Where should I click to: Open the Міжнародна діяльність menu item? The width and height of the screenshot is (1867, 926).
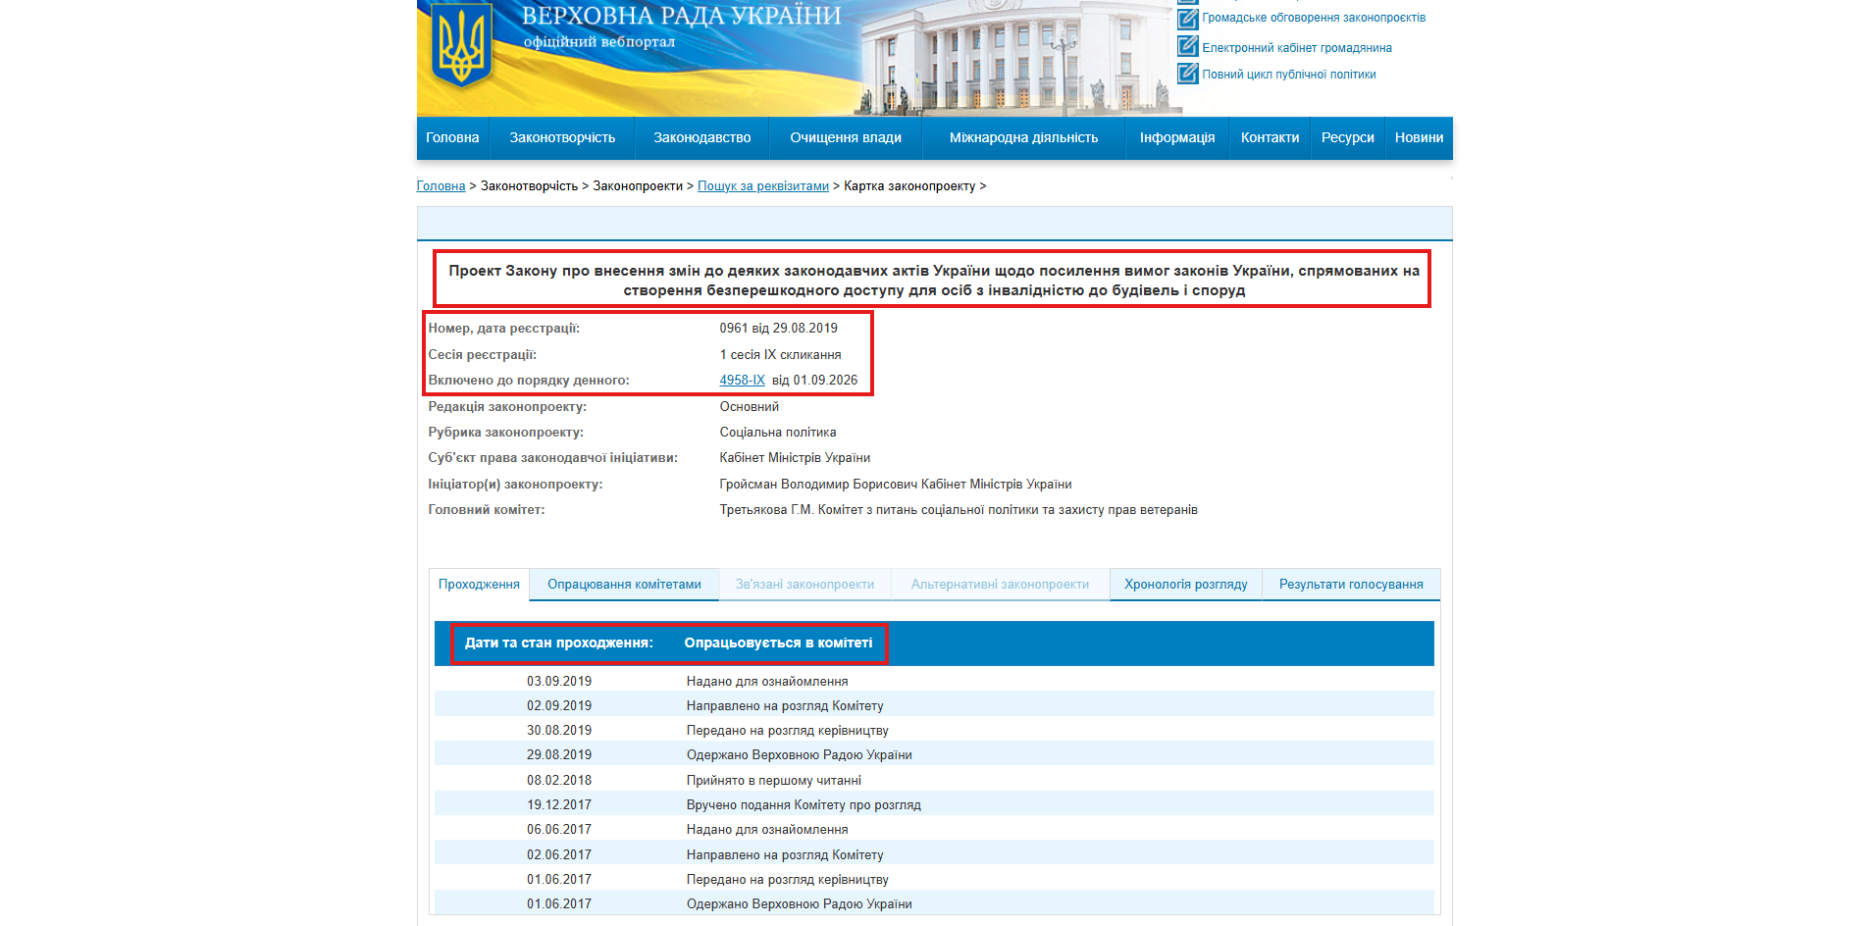pyautogui.click(x=1023, y=137)
